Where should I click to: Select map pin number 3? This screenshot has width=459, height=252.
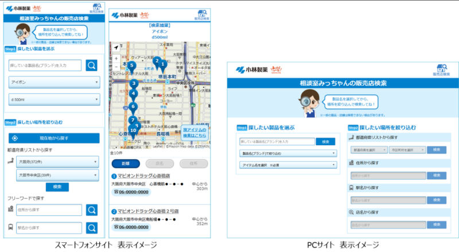point(134,85)
